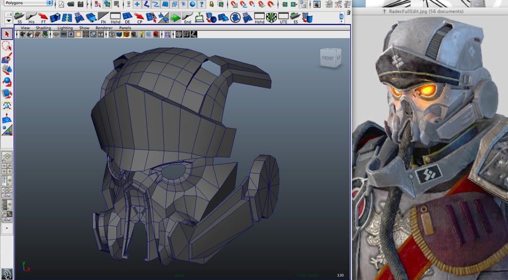This screenshot has width=508, height=280.
Task: Open the Show panel menu
Action: 84,28
